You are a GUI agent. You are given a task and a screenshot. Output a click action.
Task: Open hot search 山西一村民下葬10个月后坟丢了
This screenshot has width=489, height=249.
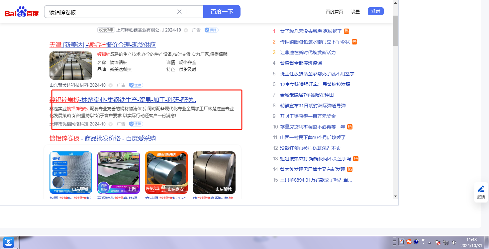(x=313, y=137)
